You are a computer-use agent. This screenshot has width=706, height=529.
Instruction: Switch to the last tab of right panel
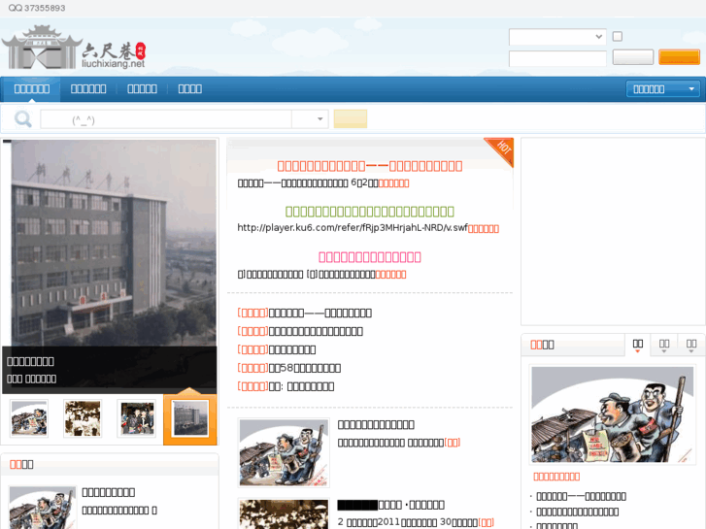click(x=691, y=345)
